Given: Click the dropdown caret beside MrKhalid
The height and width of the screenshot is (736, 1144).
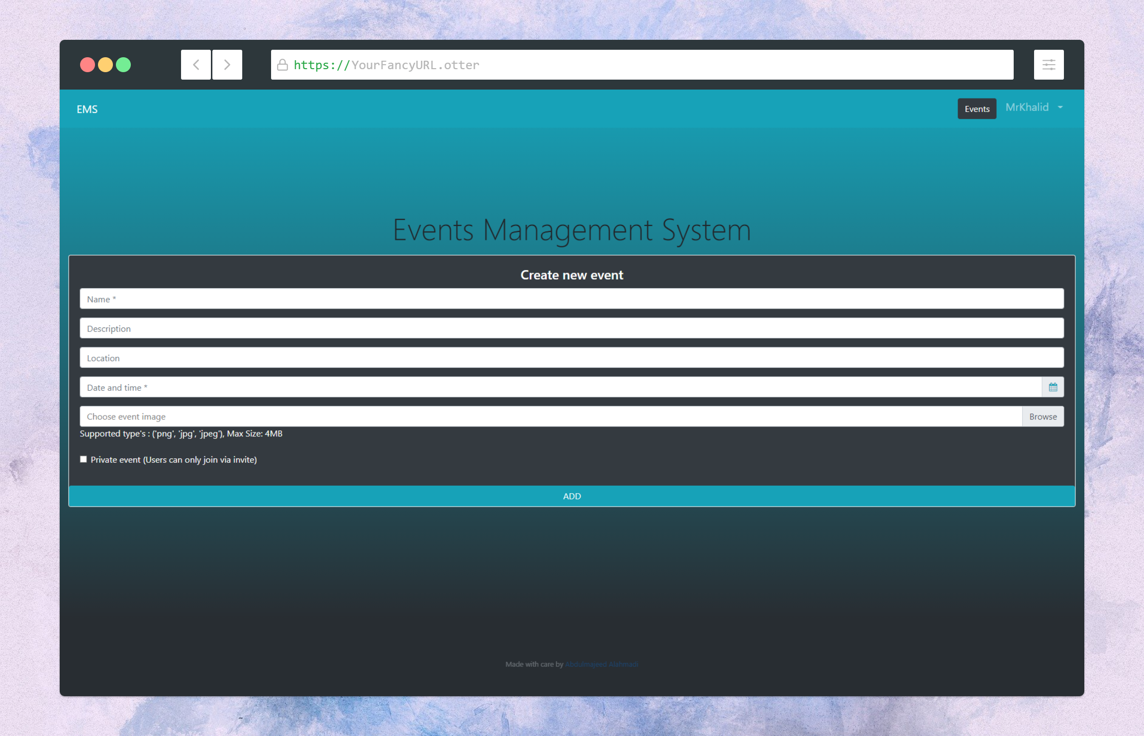Looking at the screenshot, I should (1060, 107).
